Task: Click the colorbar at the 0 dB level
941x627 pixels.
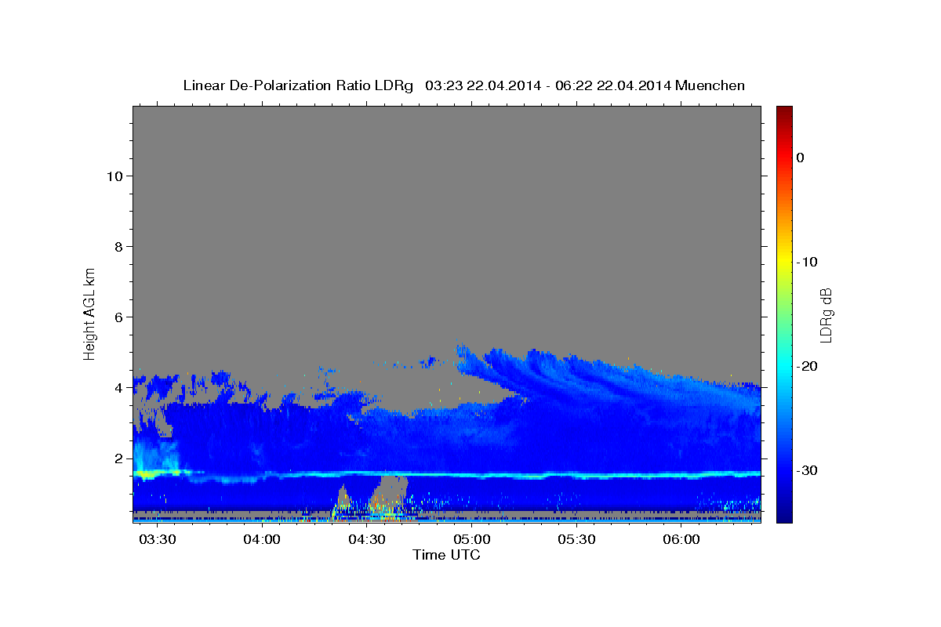Action: click(784, 158)
